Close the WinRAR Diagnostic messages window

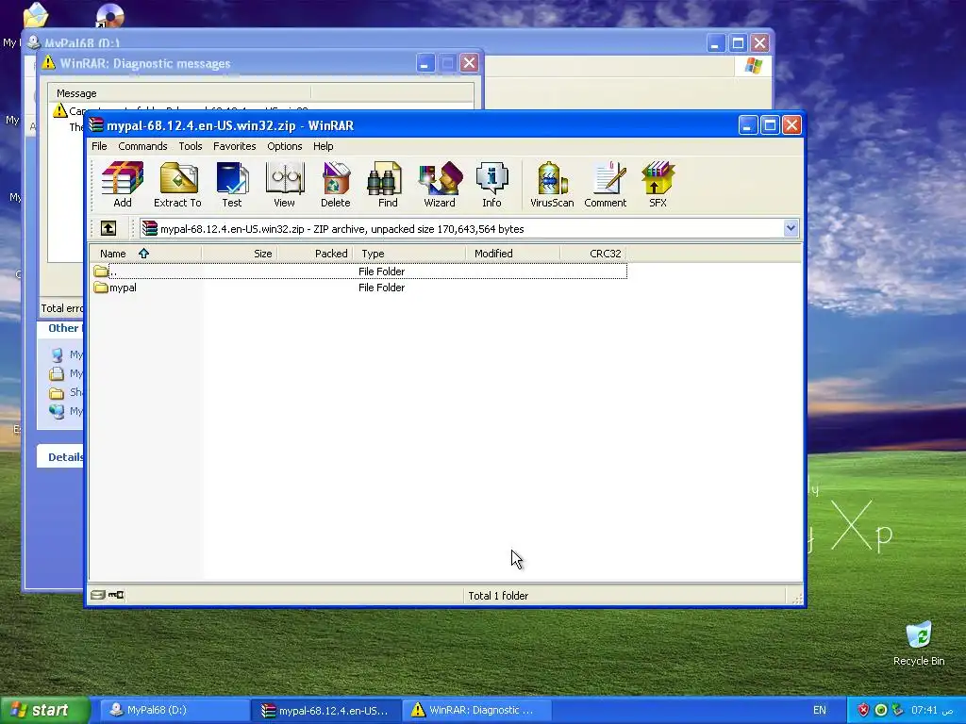(x=470, y=63)
